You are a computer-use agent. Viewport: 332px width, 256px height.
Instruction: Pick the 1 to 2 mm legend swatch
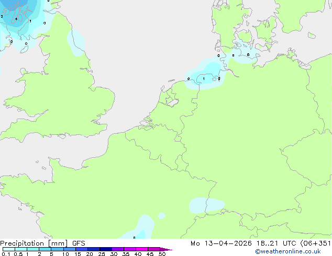click(33, 249)
